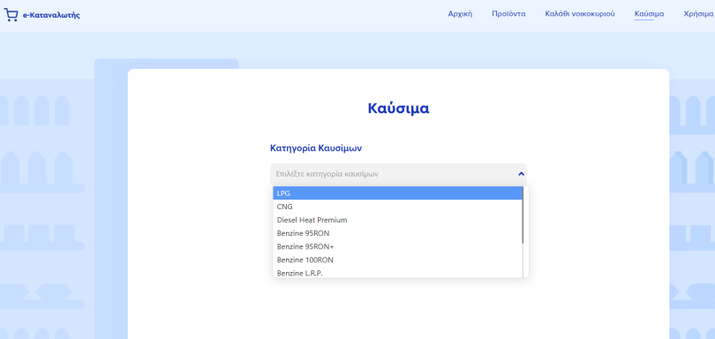Select Benzine L.R.P. option
This screenshot has height=339, width=715.
[397, 273]
